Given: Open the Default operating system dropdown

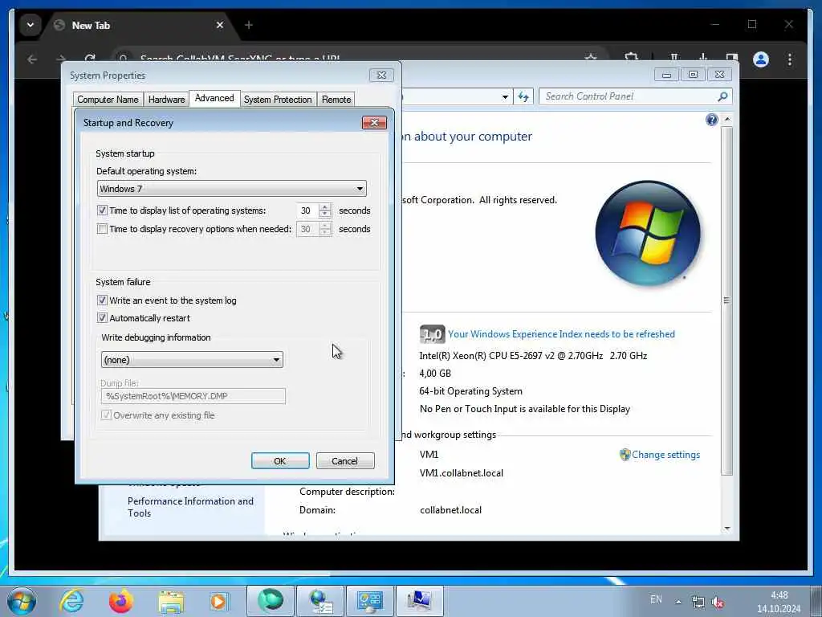Looking at the screenshot, I should tap(232, 188).
